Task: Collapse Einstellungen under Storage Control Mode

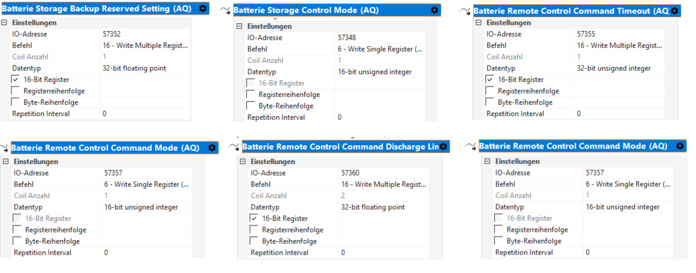Action: [x=240, y=26]
